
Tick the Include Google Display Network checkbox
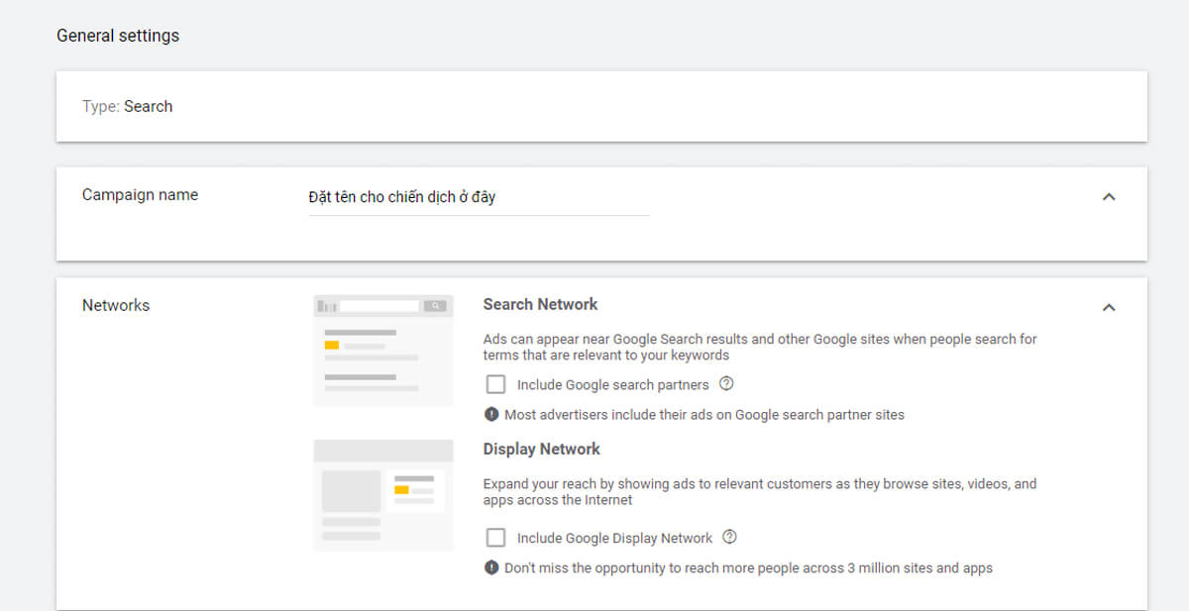[x=495, y=538]
